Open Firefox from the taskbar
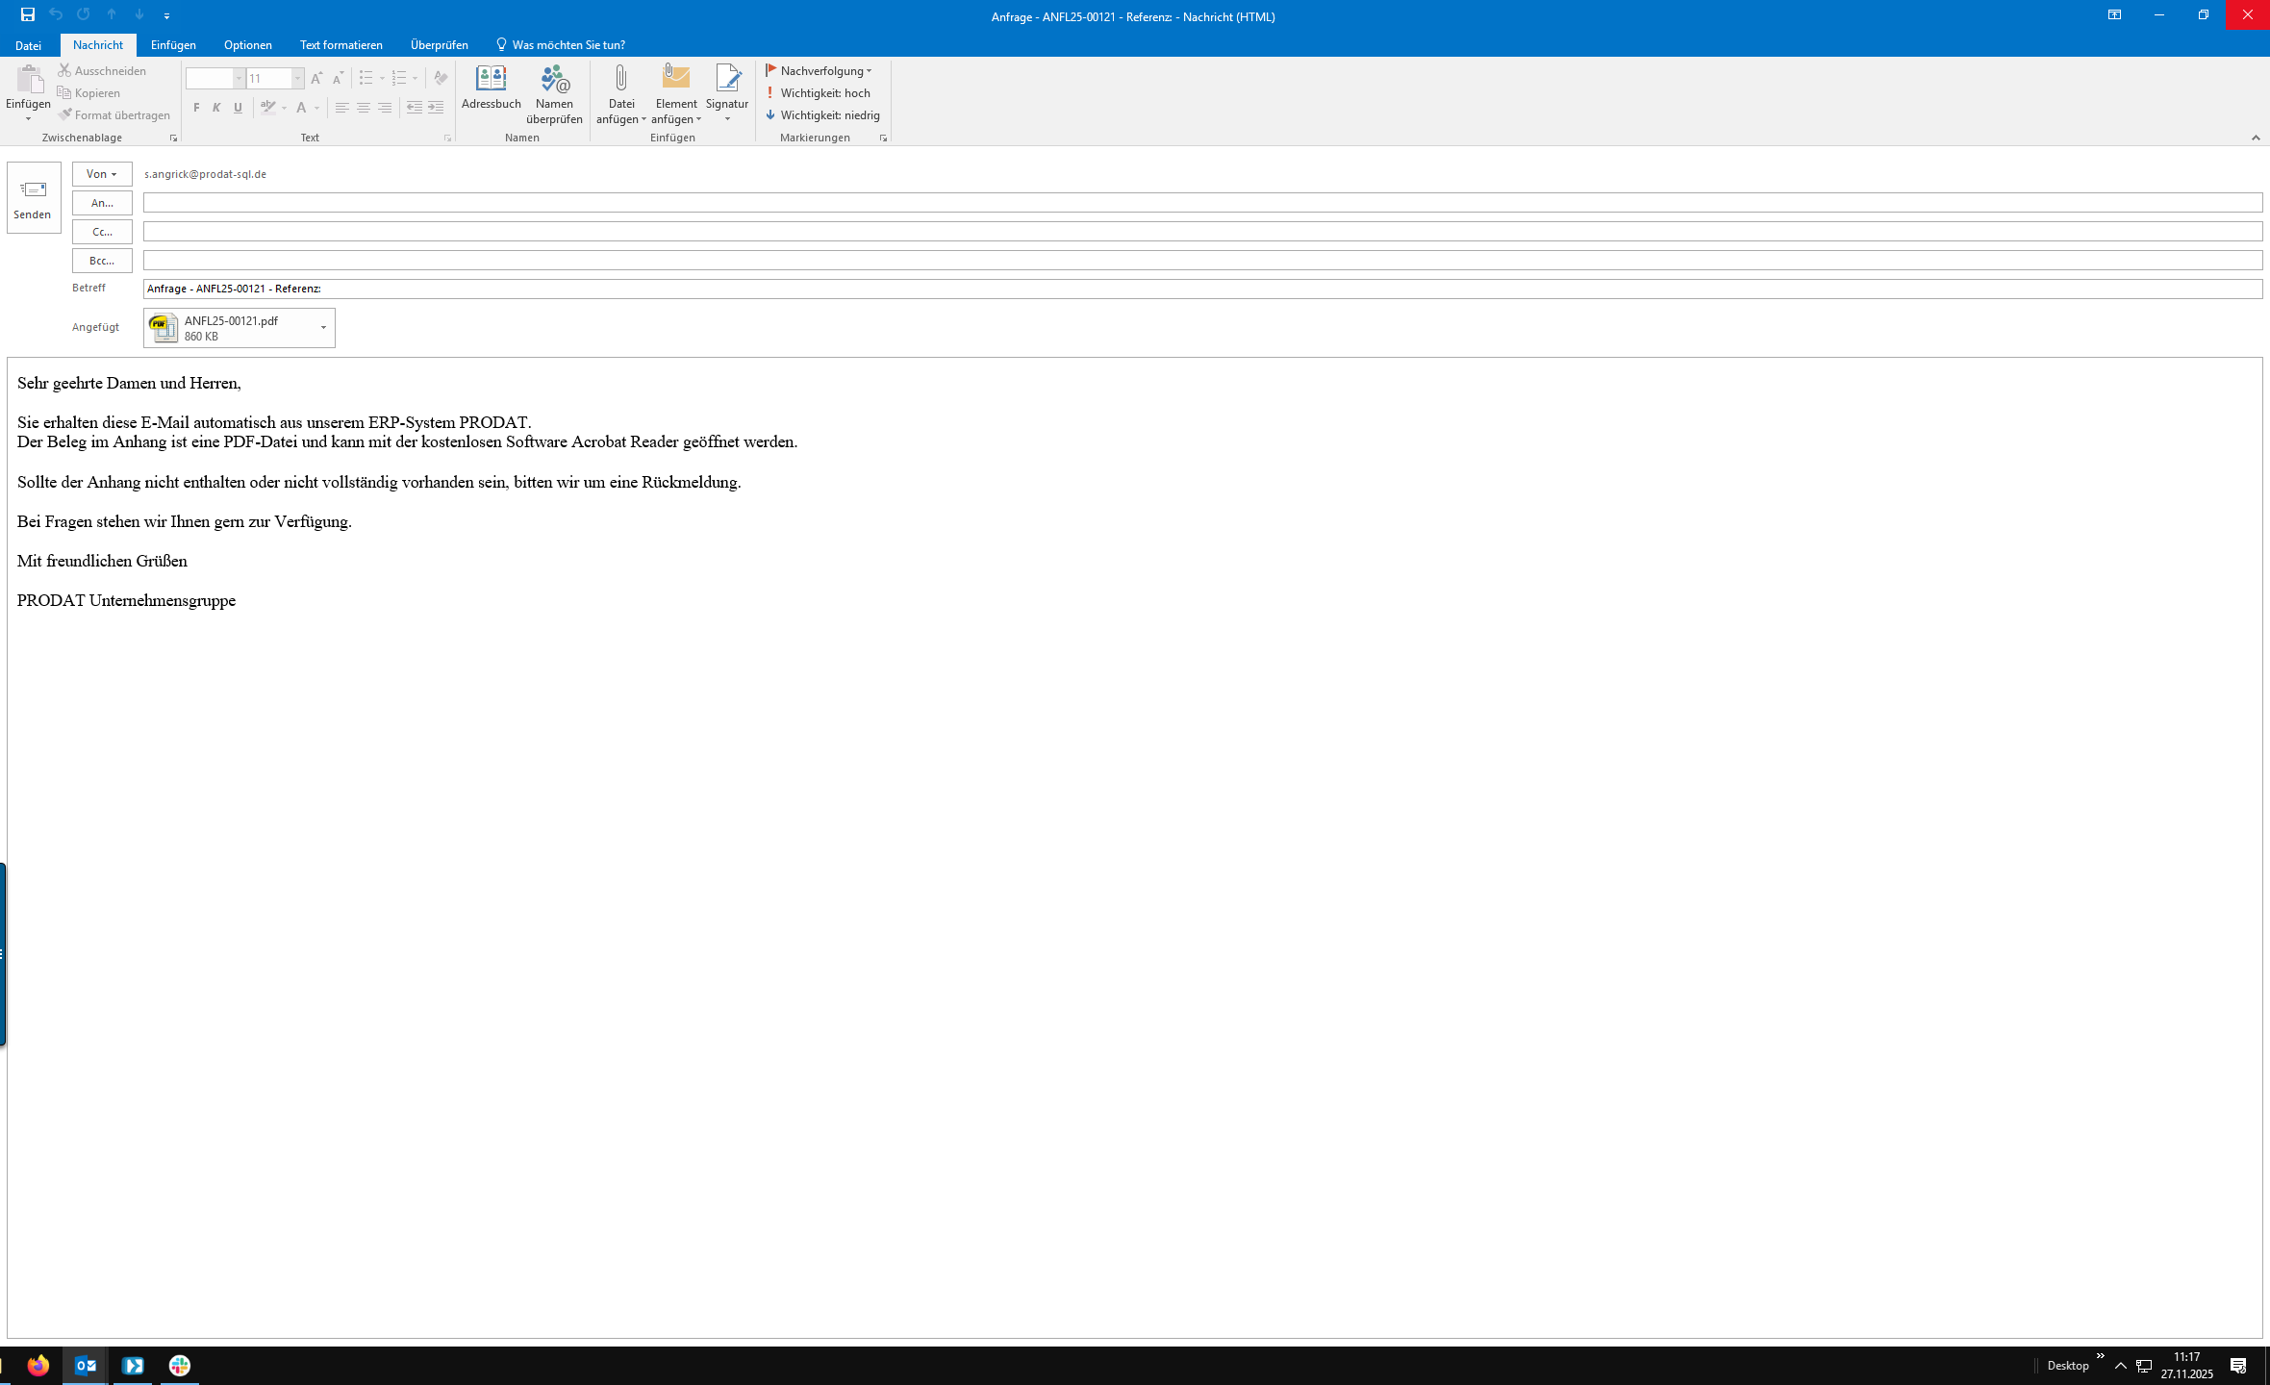2270x1385 pixels. (x=38, y=1365)
